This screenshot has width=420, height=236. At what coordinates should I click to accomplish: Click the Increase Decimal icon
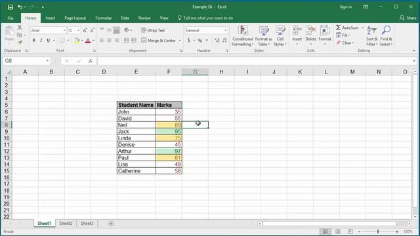pos(217,41)
